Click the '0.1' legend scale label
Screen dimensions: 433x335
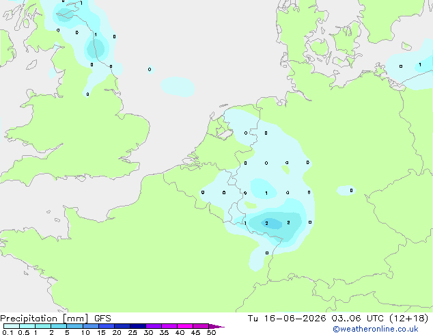8,332
